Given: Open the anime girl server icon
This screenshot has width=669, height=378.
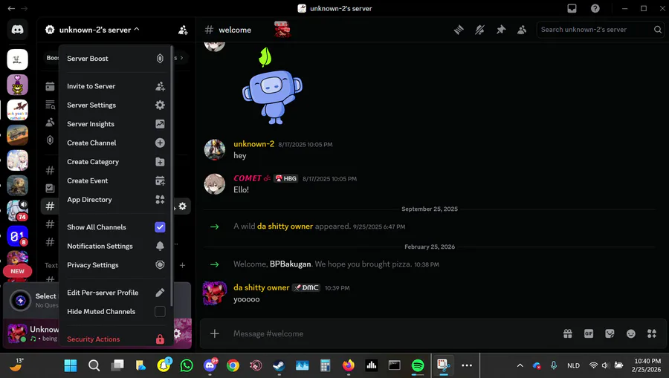Looking at the screenshot, I should 18,160.
